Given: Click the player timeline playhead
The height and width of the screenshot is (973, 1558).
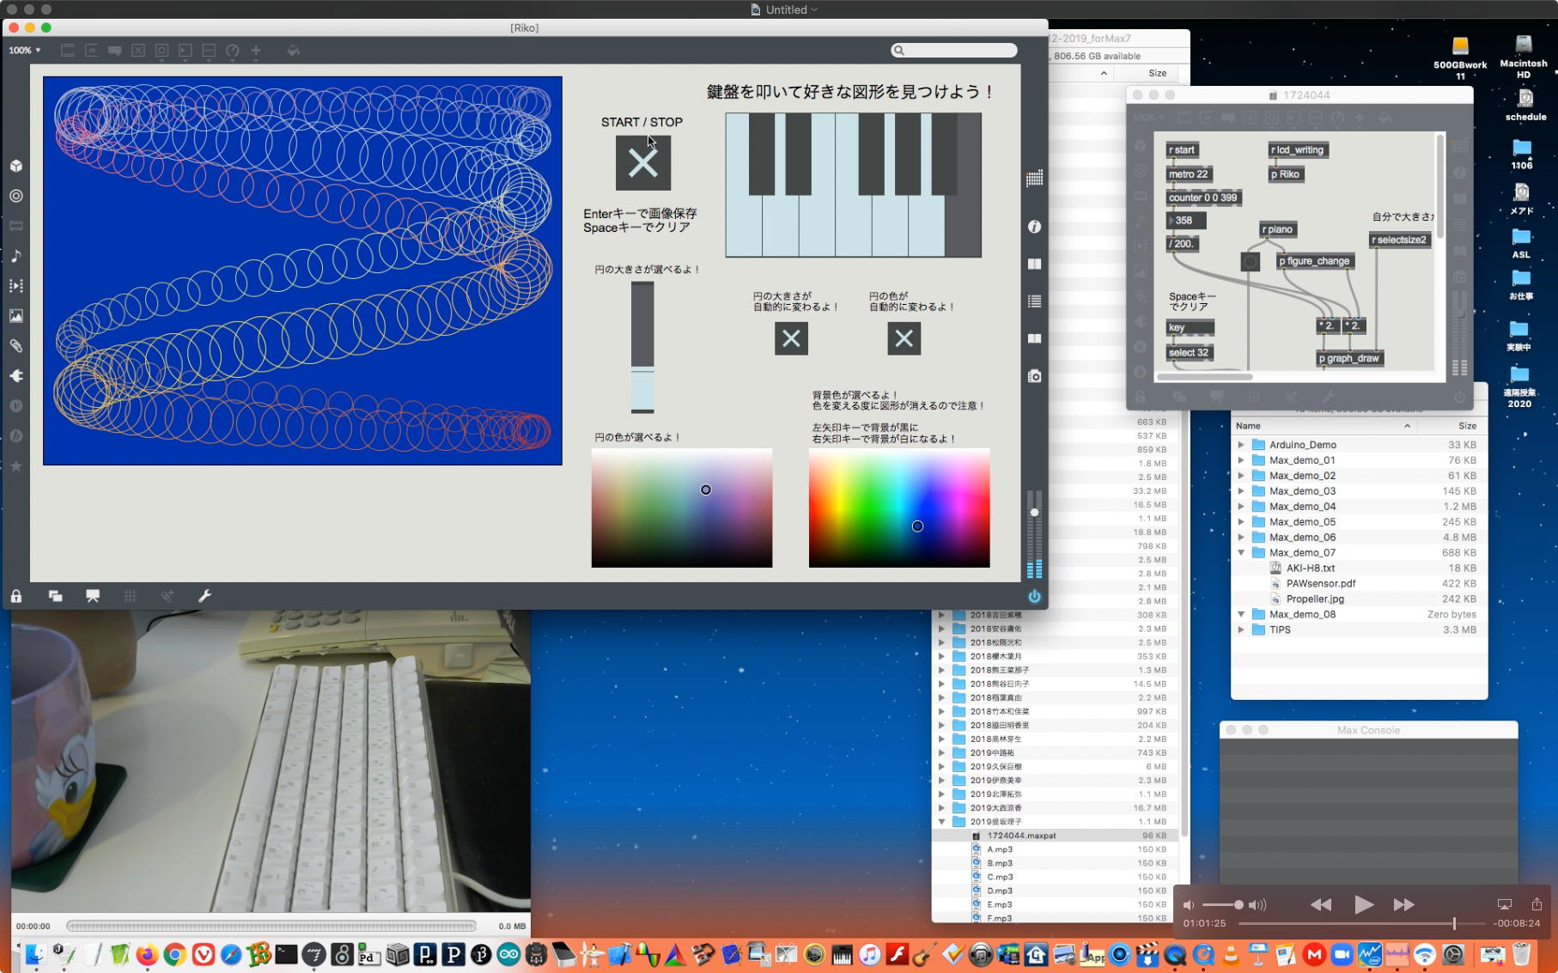Looking at the screenshot, I should pyautogui.click(x=1454, y=923).
